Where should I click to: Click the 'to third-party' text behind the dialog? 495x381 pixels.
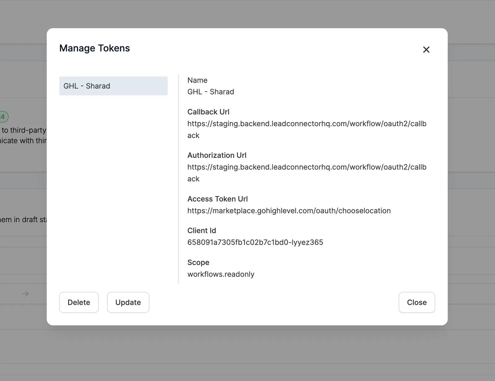pyautogui.click(x=24, y=130)
